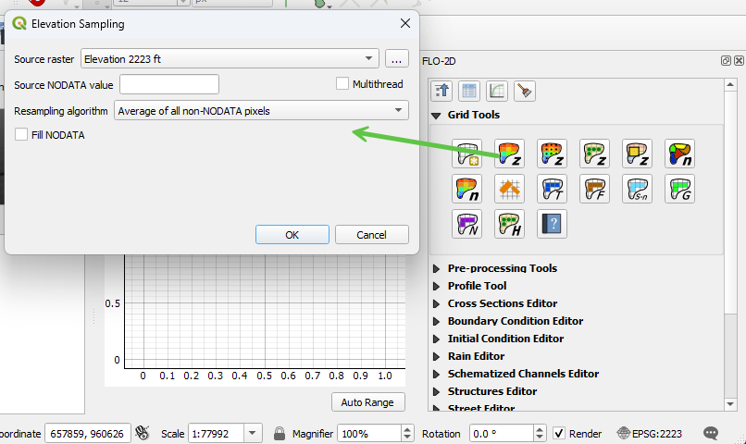This screenshot has width=746, height=444.
Task: Click OK in Elevation Sampling dialog
Action: [292, 235]
